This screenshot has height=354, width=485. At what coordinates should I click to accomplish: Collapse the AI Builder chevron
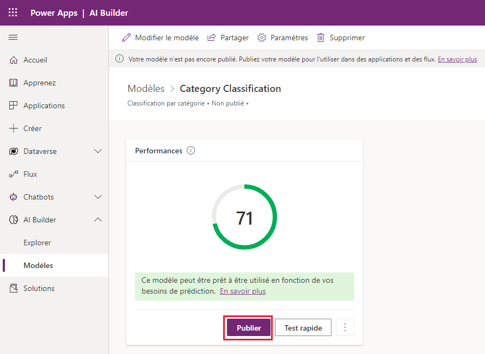click(98, 220)
